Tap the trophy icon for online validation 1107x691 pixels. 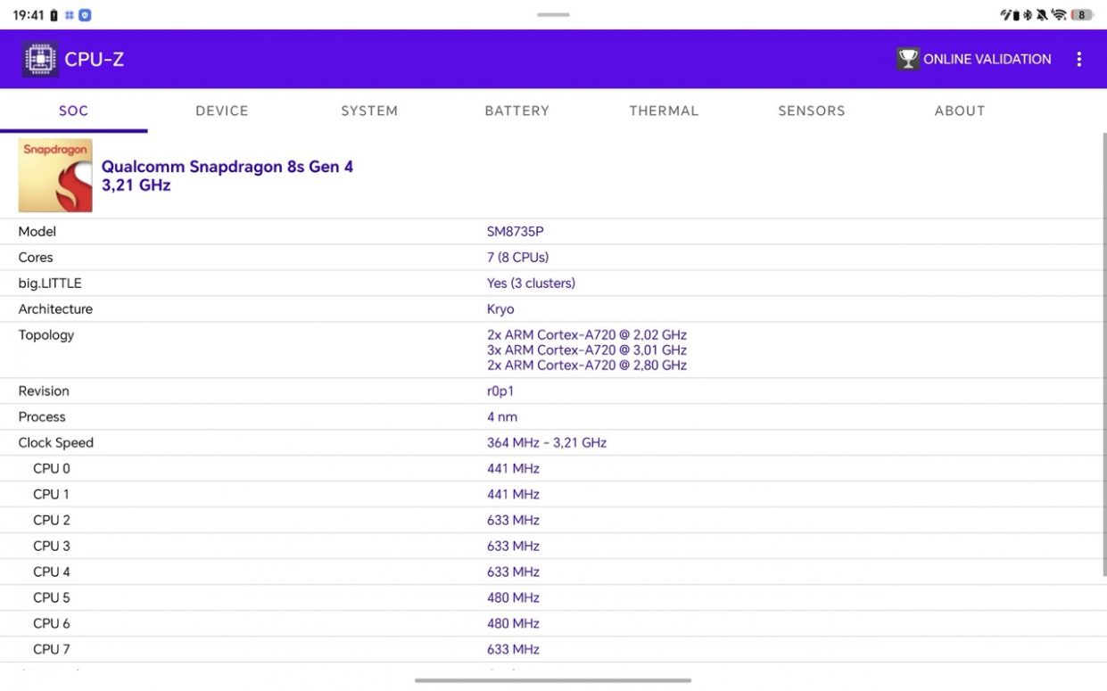pyautogui.click(x=908, y=59)
